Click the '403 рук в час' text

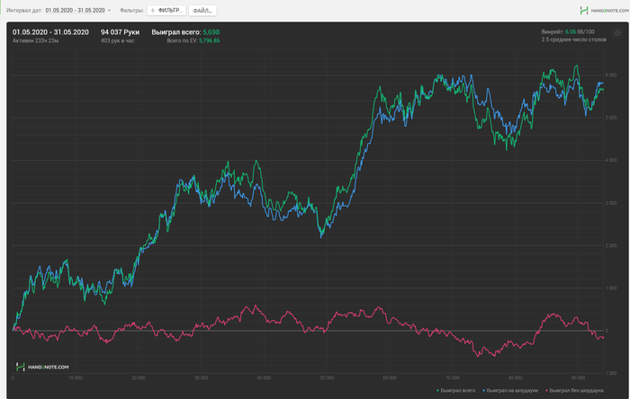[x=117, y=40]
